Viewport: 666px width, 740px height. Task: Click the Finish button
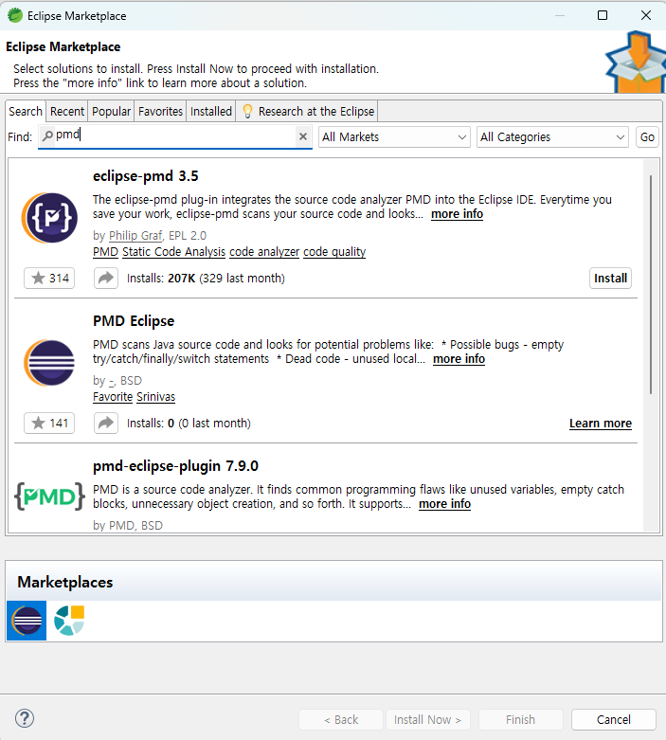[520, 719]
